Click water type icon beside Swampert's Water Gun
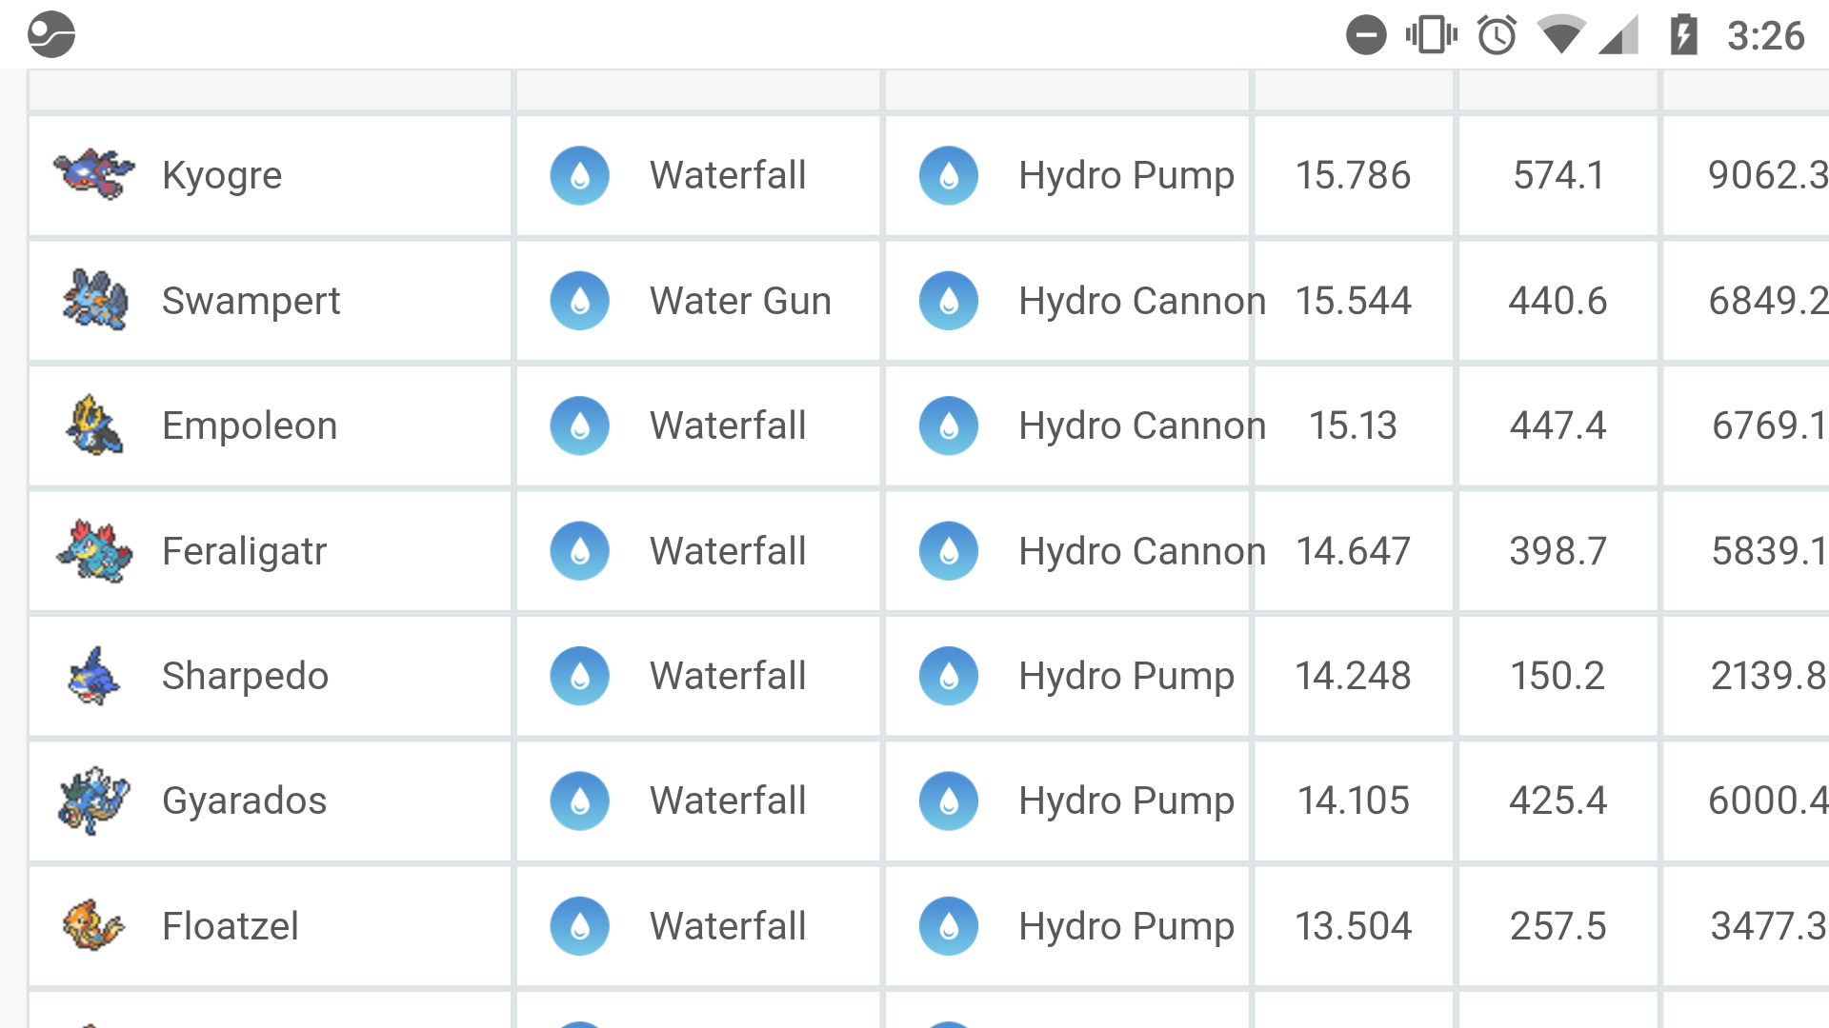Screen dimensions: 1829x1028 tap(579, 301)
